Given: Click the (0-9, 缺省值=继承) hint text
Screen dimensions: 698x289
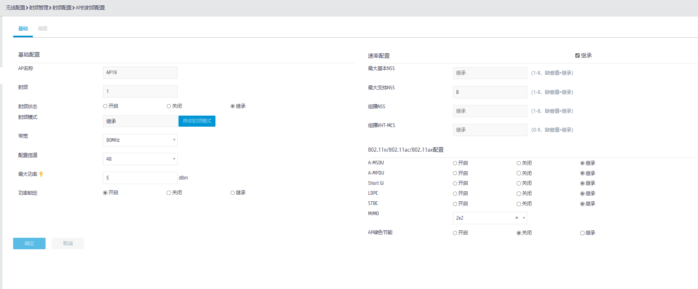Looking at the screenshot, I should 552,130.
